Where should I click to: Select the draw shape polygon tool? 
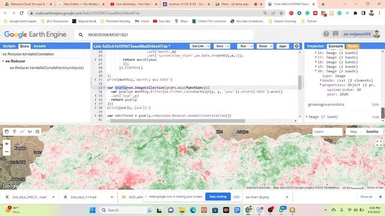tap(30, 132)
